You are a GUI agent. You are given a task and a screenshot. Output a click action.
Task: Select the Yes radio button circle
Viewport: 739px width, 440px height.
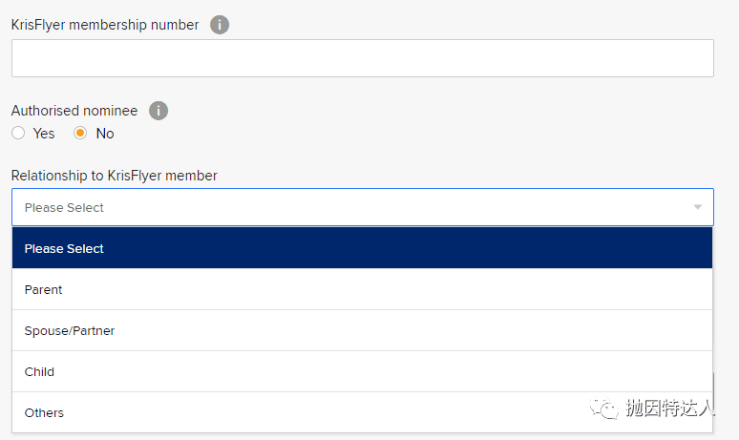click(18, 133)
